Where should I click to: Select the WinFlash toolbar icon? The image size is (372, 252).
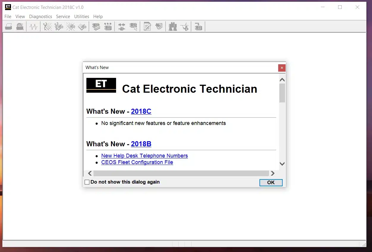198,26
